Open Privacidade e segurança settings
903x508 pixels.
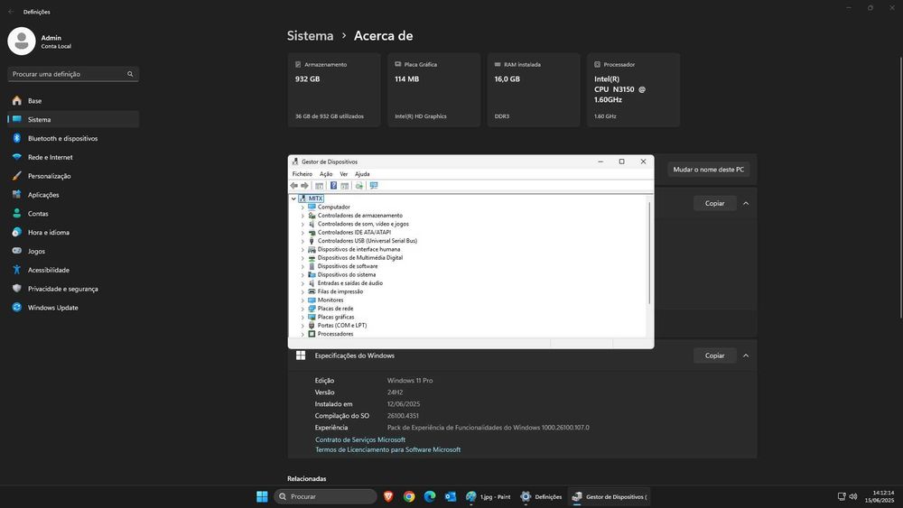(73, 289)
